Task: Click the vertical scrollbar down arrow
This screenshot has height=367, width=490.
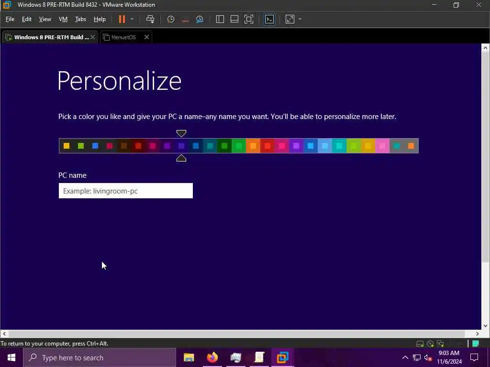Action: 485,326
